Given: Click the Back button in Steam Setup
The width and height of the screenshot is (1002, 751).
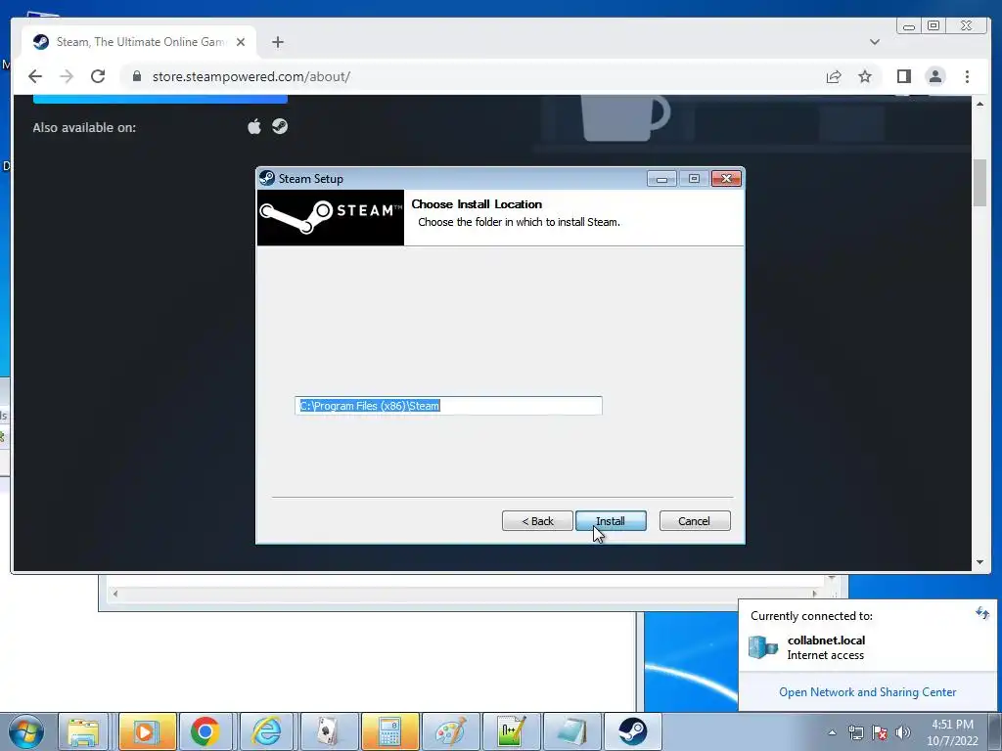Looking at the screenshot, I should pyautogui.click(x=537, y=521).
